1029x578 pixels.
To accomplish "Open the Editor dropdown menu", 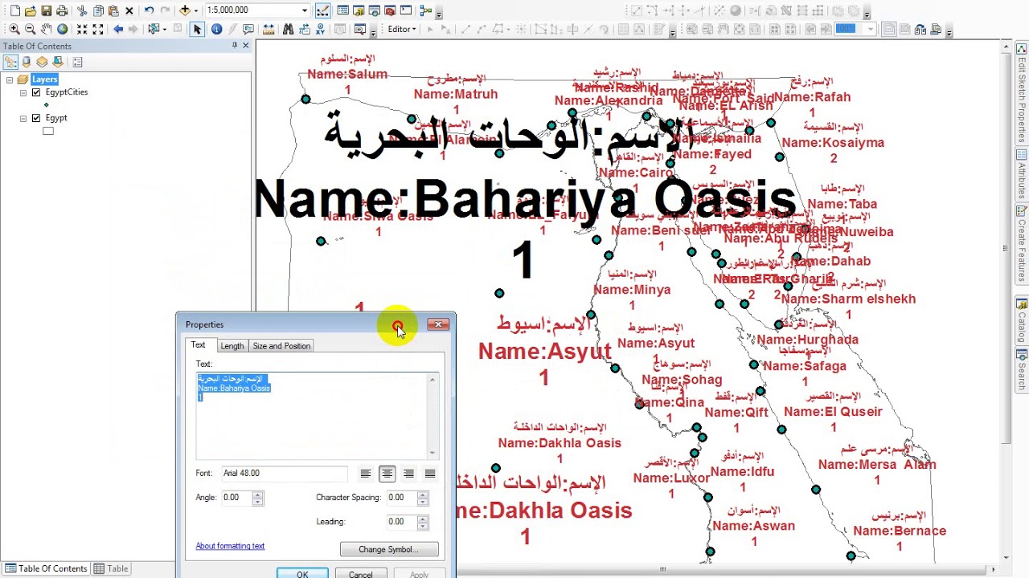I will [x=401, y=29].
